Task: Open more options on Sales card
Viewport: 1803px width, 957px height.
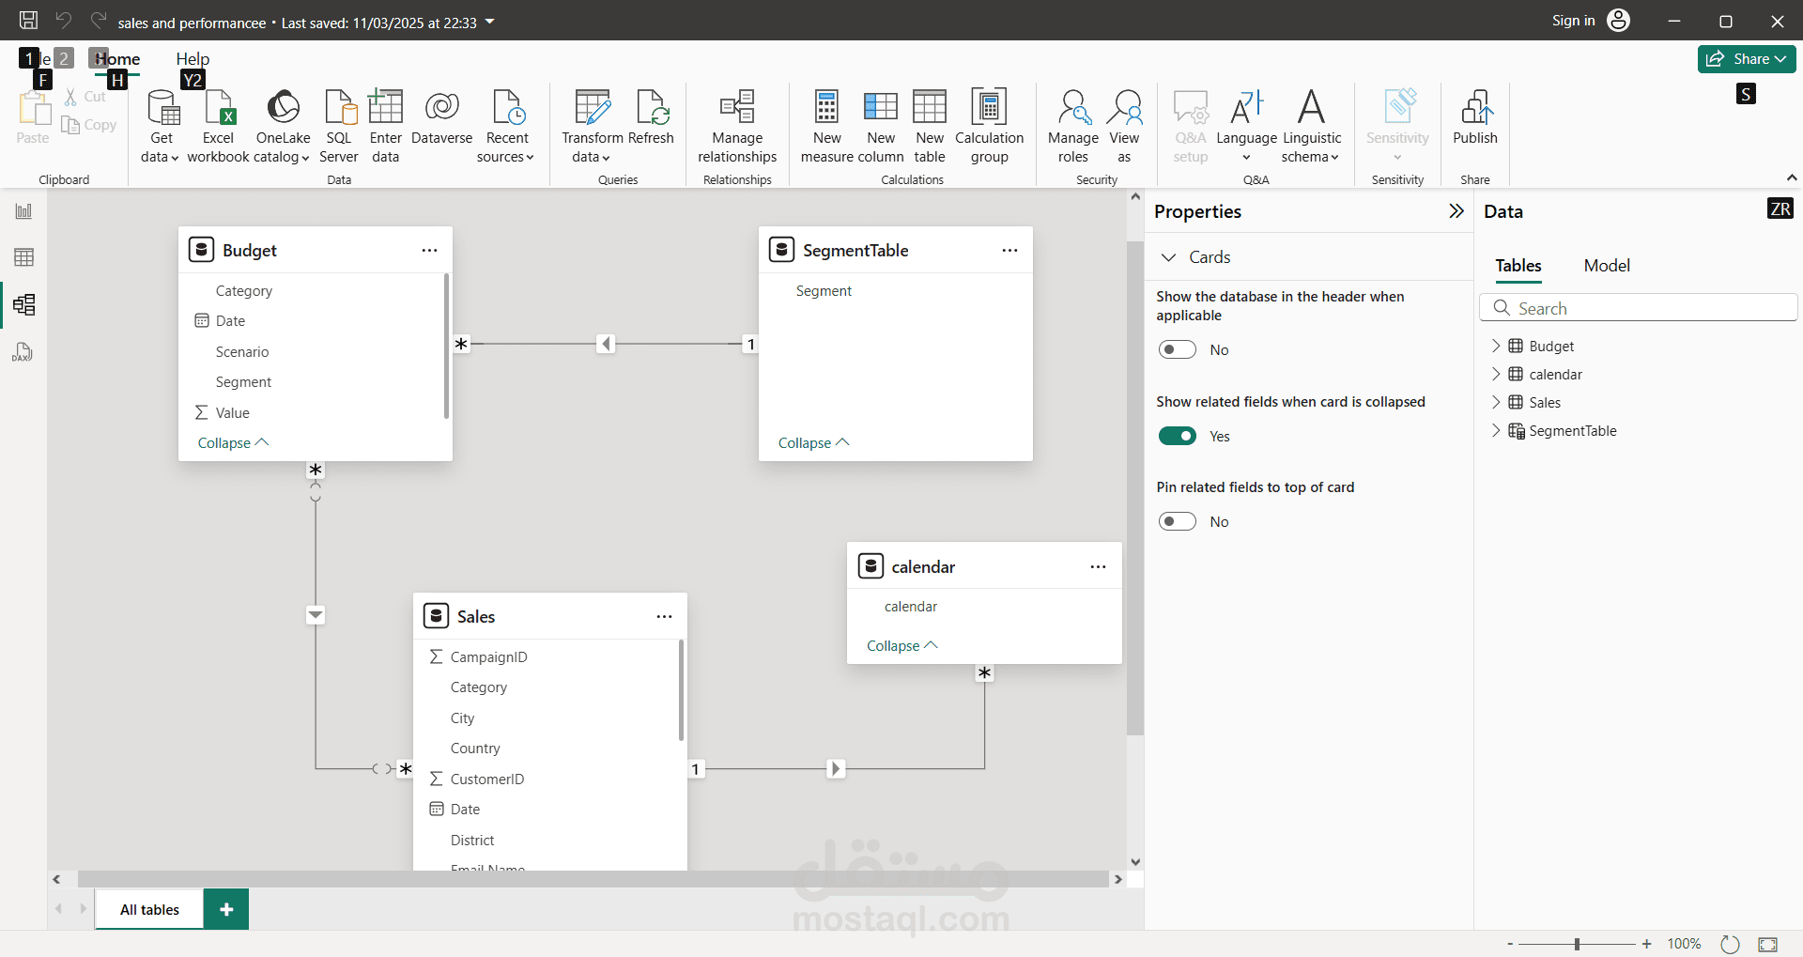Action: tap(664, 617)
